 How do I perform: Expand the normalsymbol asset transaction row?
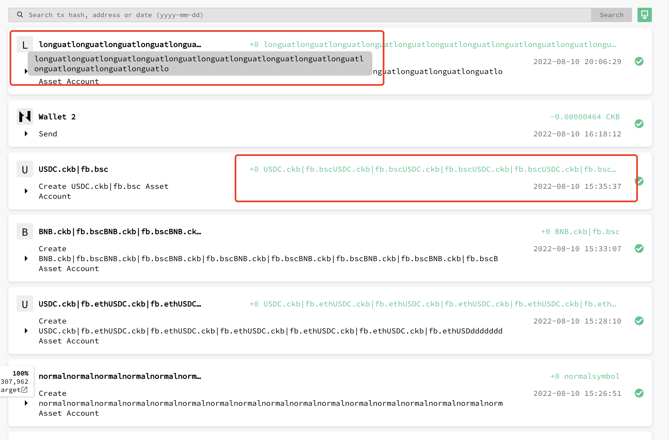pos(26,403)
